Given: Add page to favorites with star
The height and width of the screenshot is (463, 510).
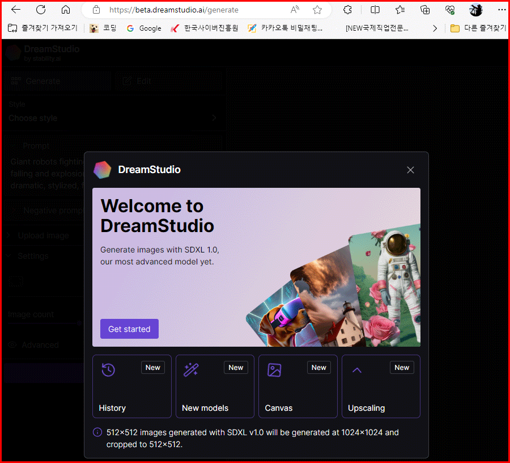Looking at the screenshot, I should [x=317, y=10].
